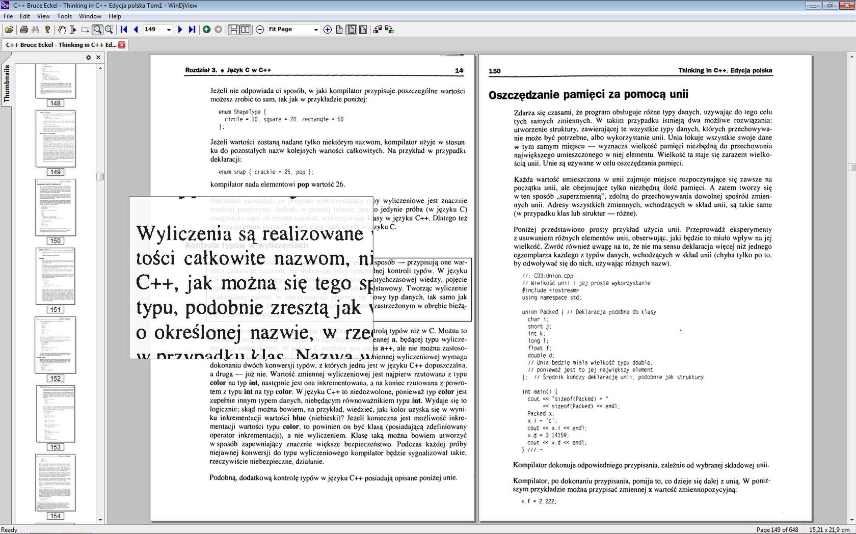Jump to the last page
The width and height of the screenshot is (856, 534).
tap(192, 30)
